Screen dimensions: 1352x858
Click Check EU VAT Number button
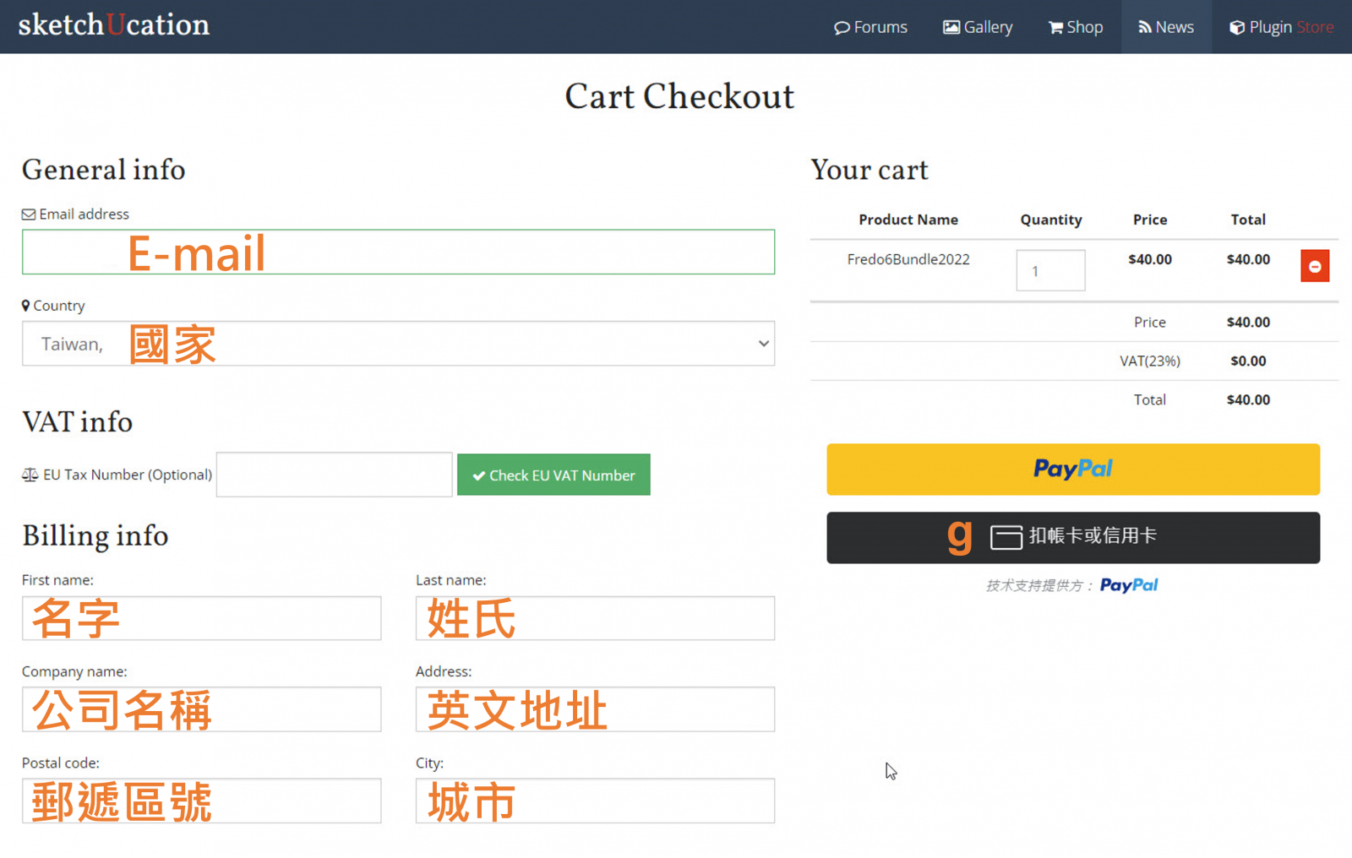coord(553,475)
